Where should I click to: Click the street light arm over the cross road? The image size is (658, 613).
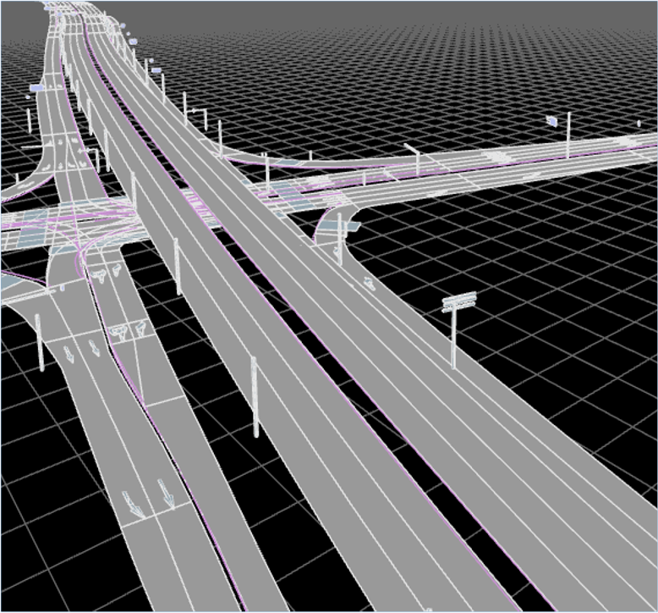point(412,148)
